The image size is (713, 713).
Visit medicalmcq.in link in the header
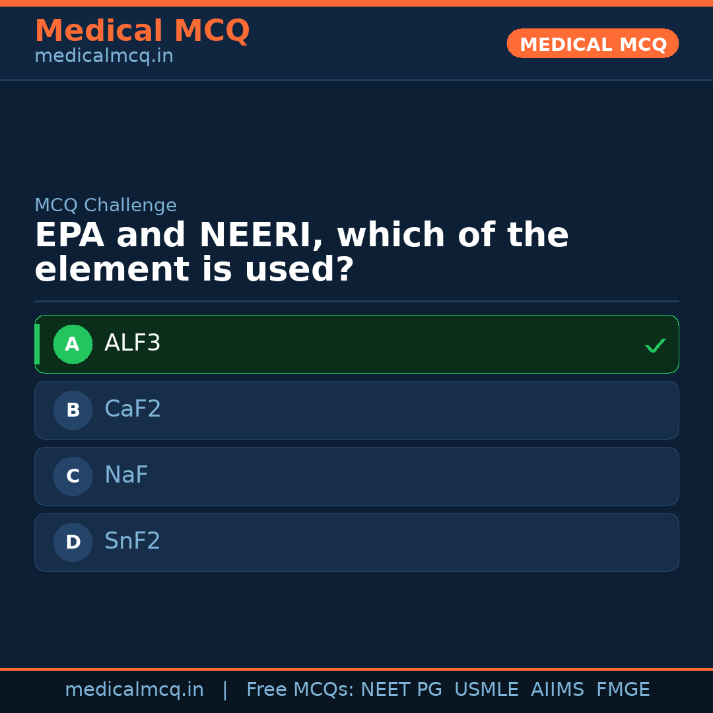click(104, 55)
